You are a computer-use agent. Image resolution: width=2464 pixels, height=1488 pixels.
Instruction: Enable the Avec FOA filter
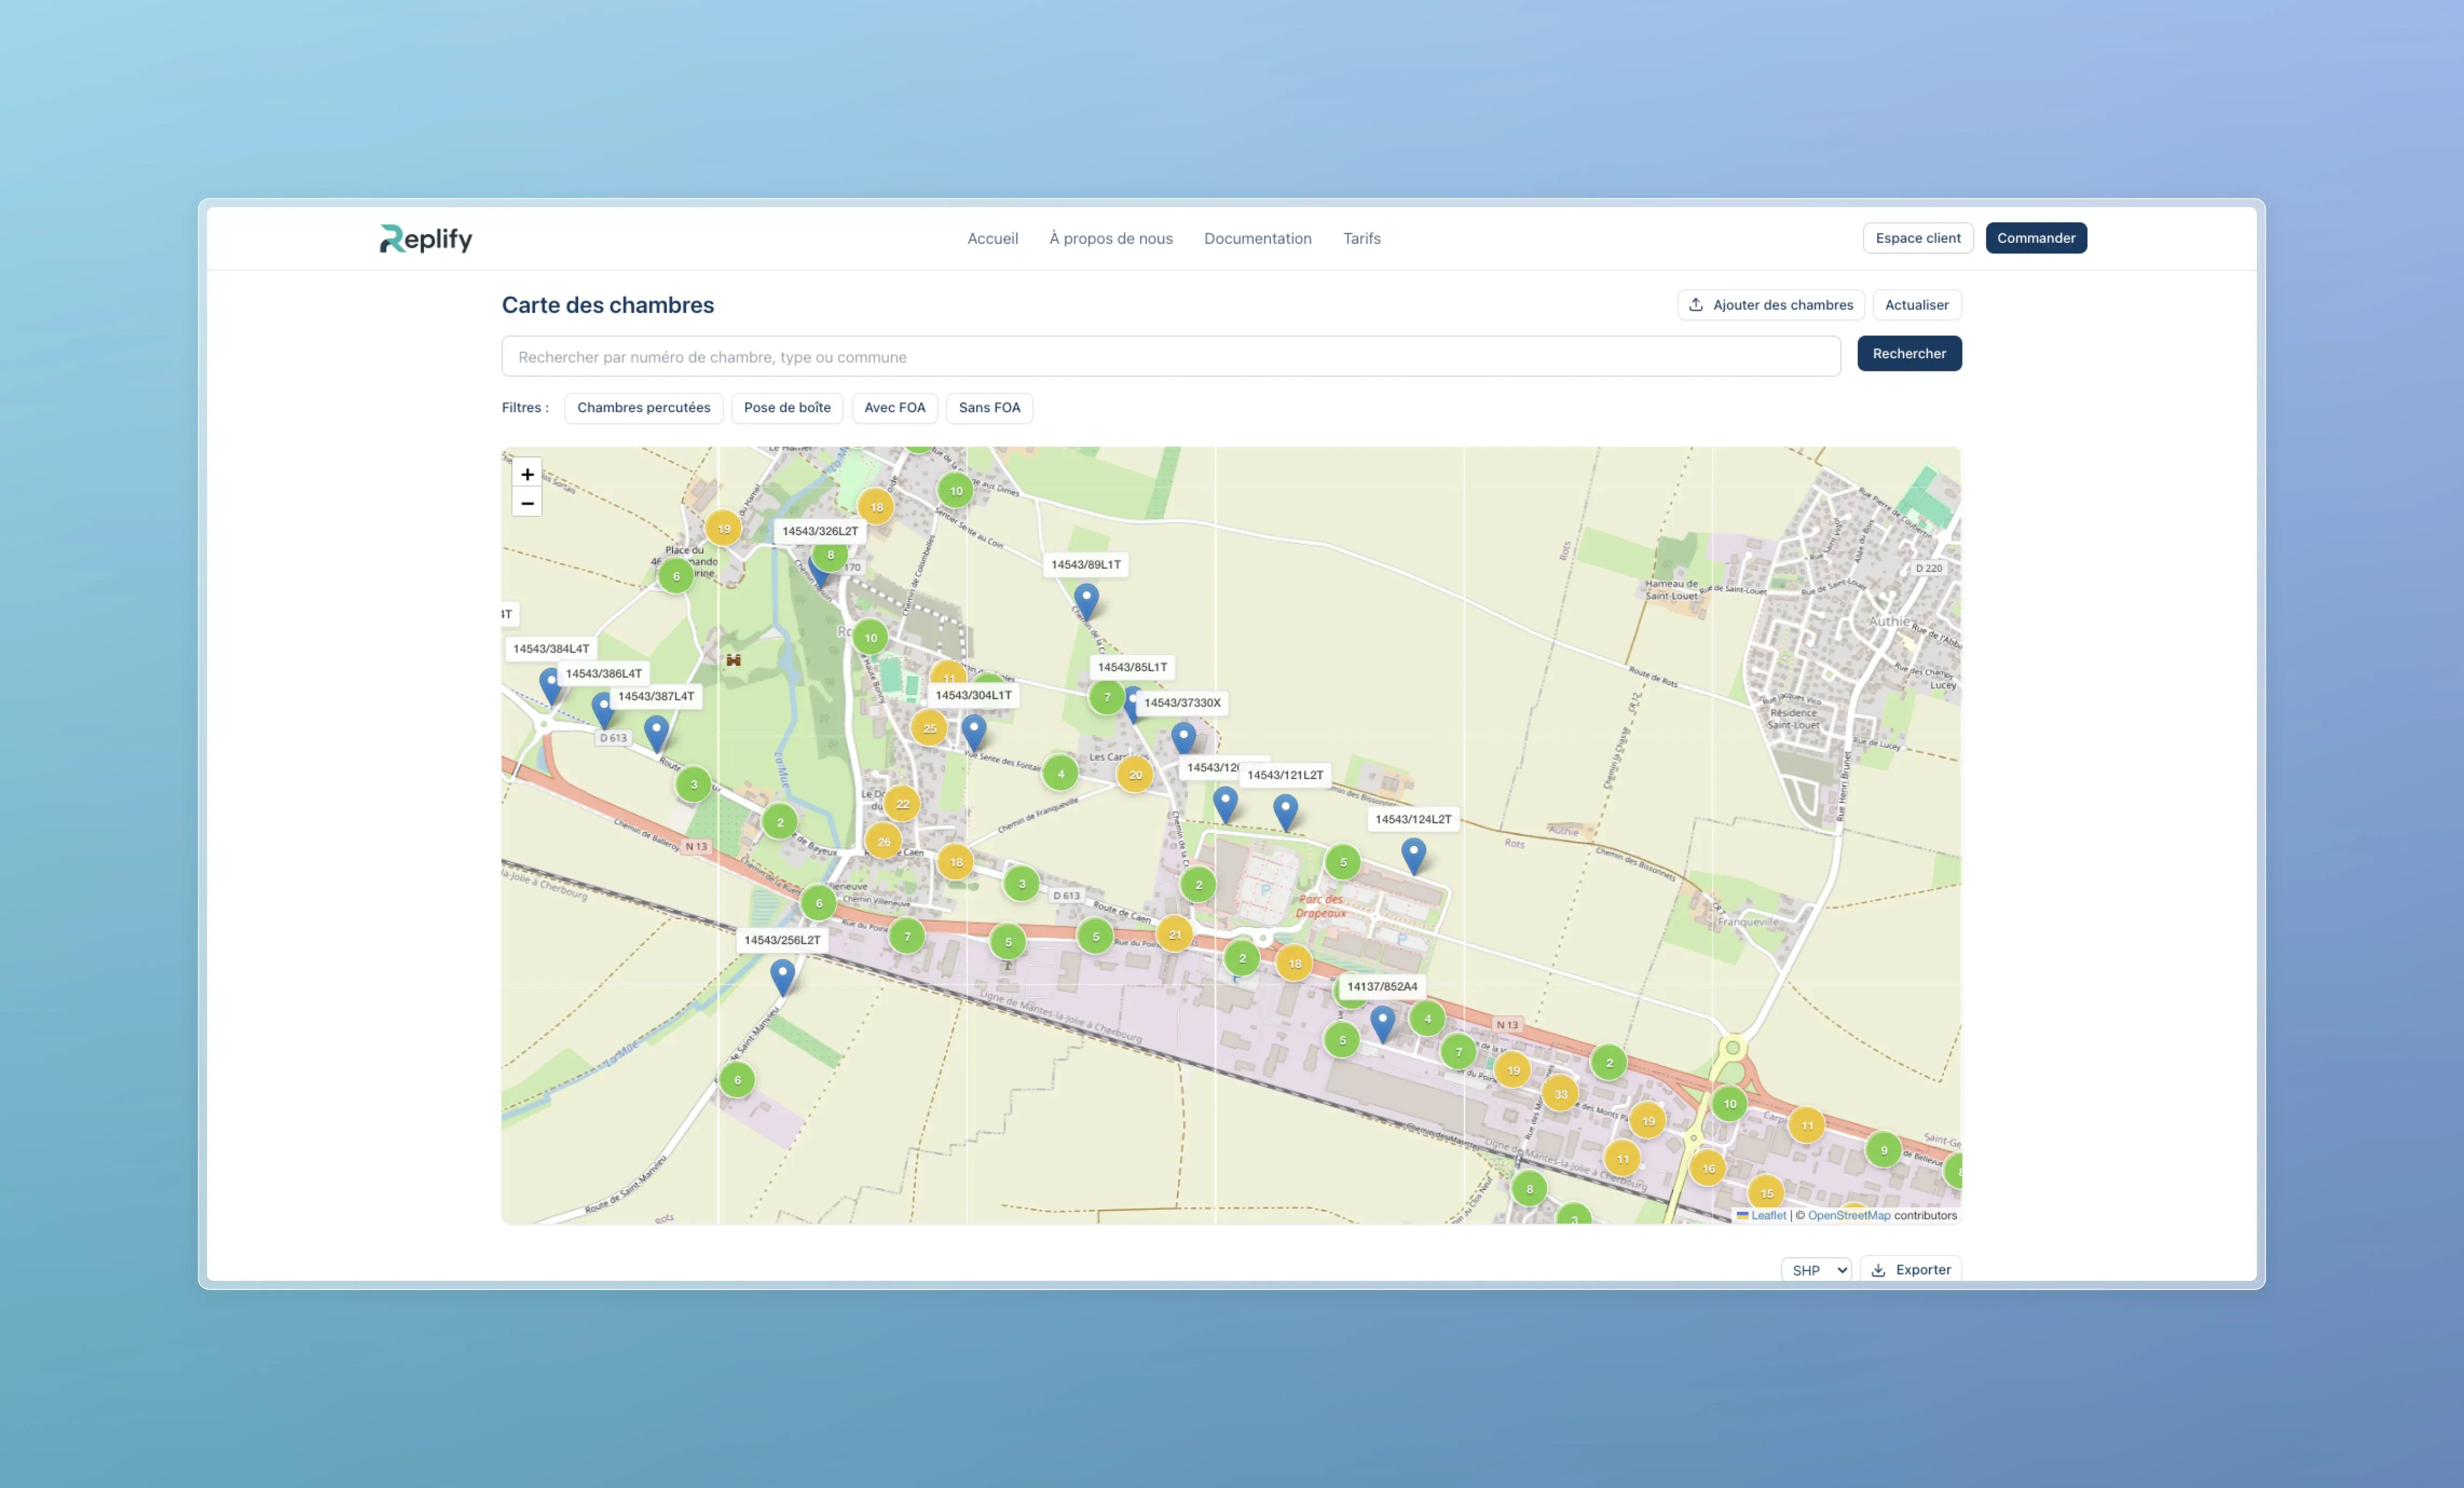[894, 408]
